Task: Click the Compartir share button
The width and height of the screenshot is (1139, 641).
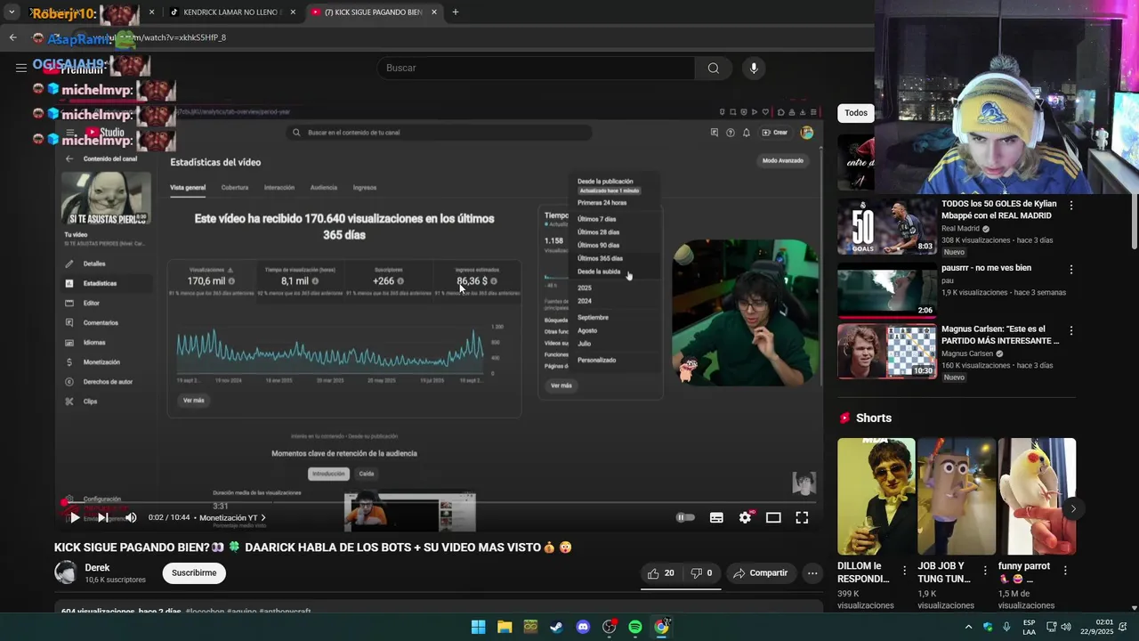Action: coord(761,573)
